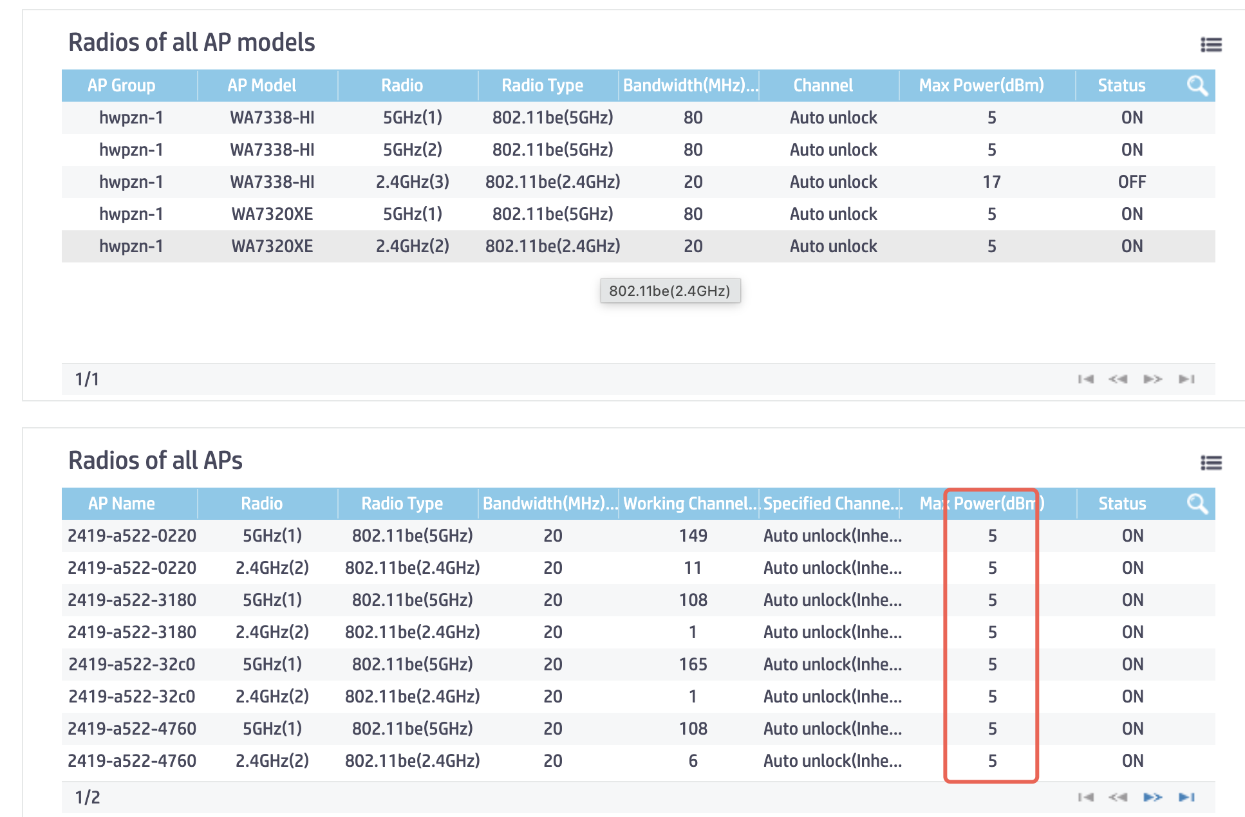Go to next page in AP models pager

click(1153, 379)
